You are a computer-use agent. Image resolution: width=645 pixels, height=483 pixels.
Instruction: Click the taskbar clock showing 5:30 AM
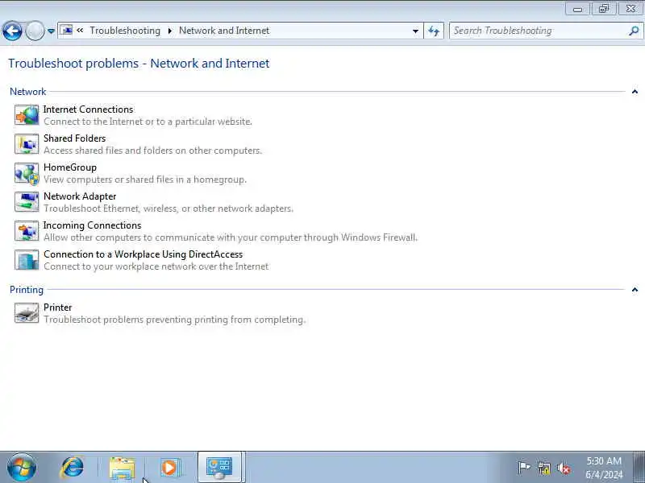pyautogui.click(x=604, y=468)
